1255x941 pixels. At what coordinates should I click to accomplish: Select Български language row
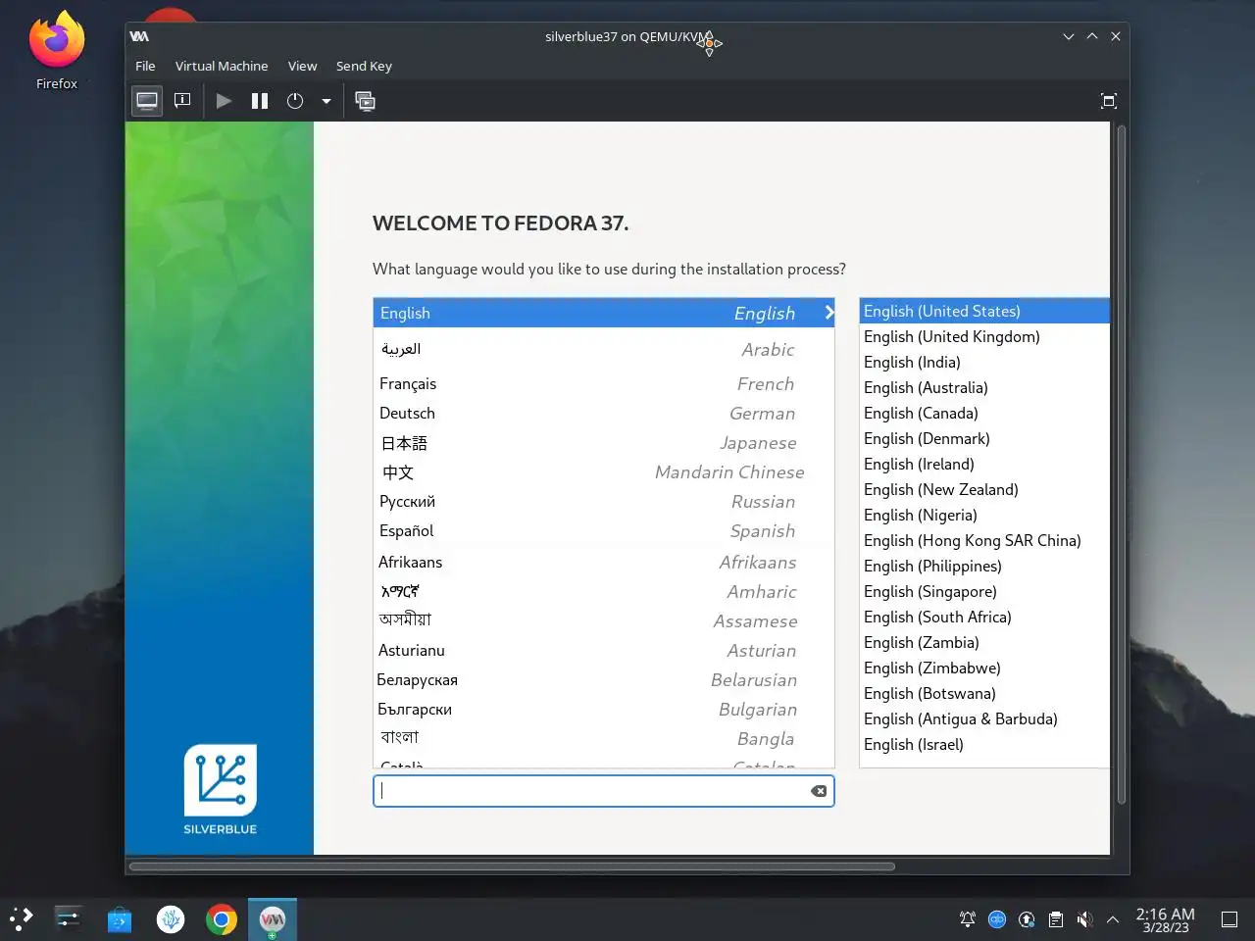pyautogui.click(x=604, y=709)
